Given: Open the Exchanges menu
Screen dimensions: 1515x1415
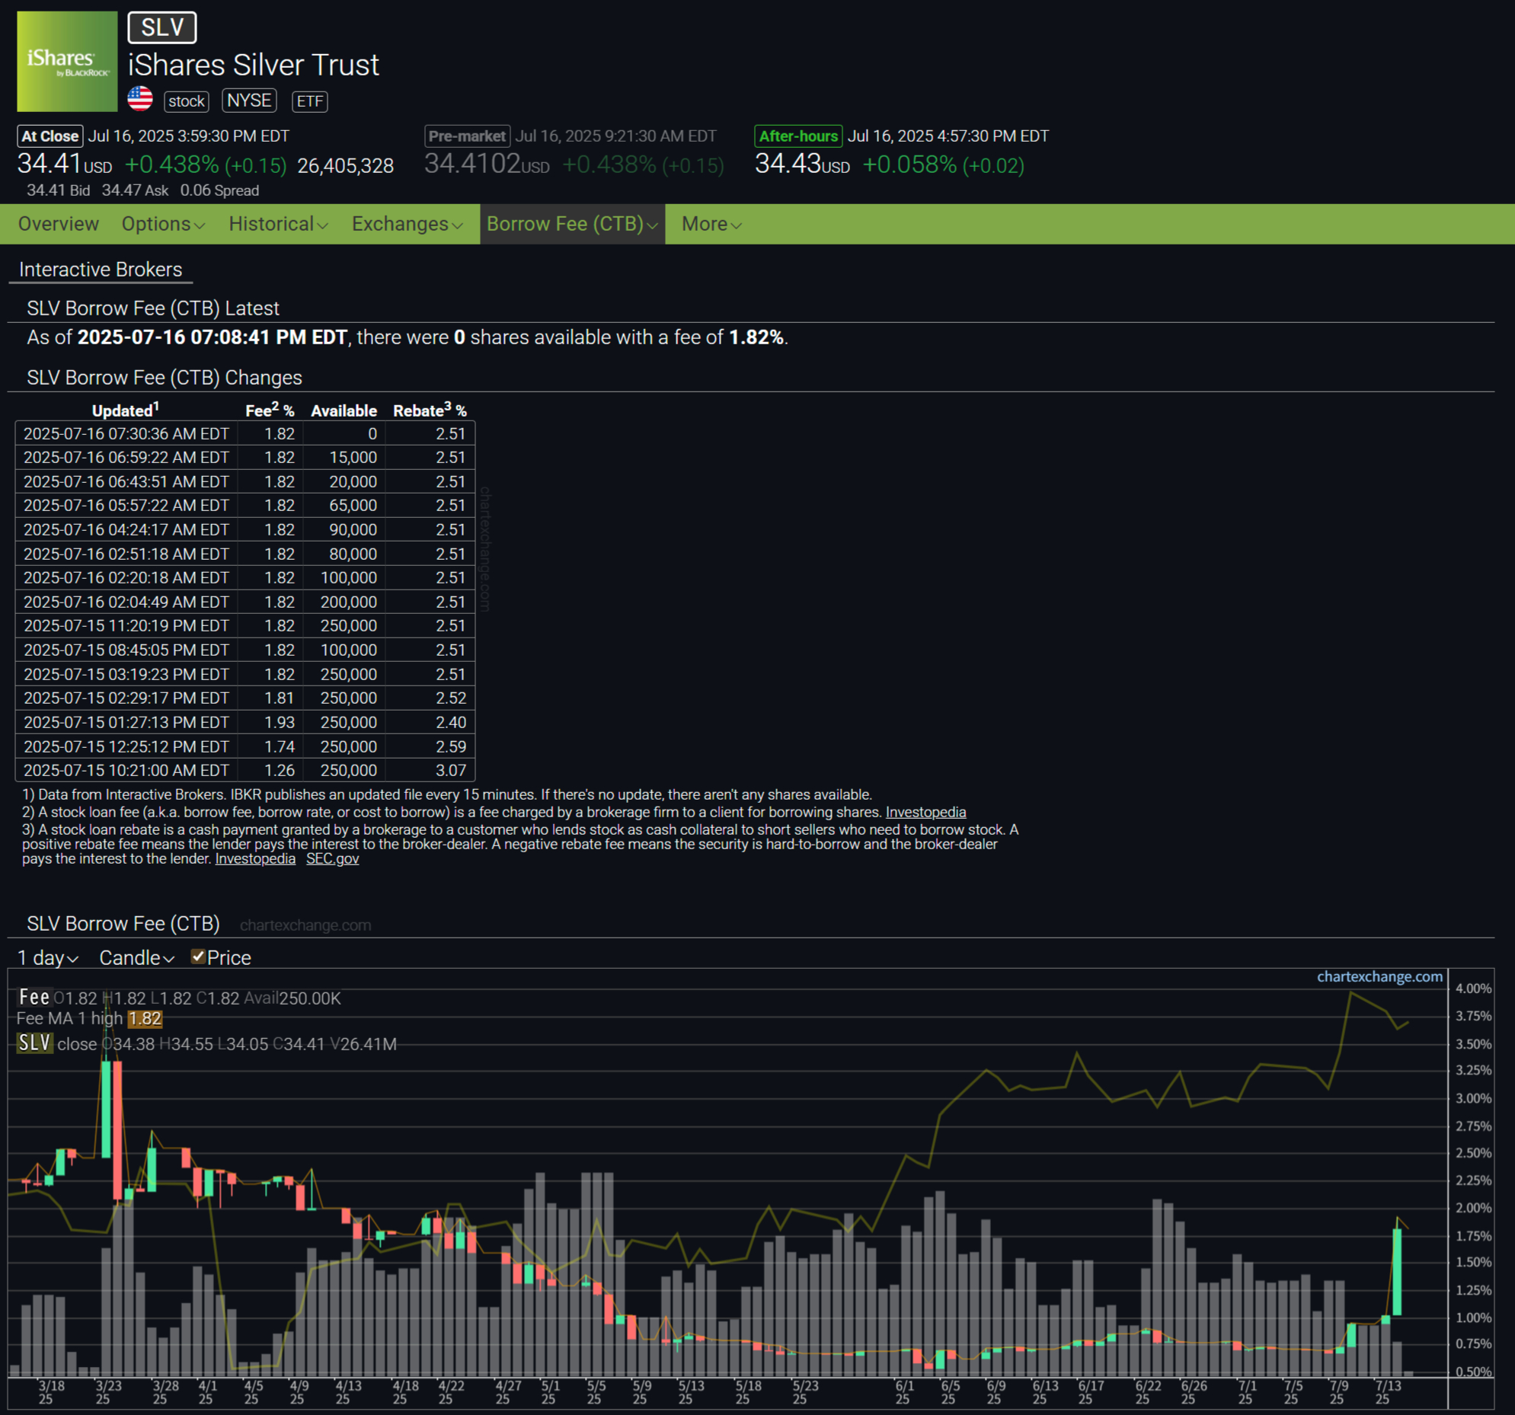Looking at the screenshot, I should [x=407, y=224].
